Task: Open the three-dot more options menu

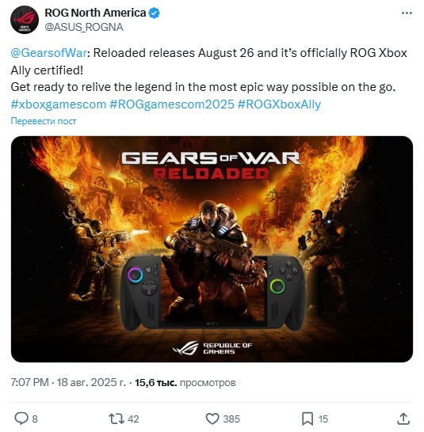Action: tap(407, 13)
